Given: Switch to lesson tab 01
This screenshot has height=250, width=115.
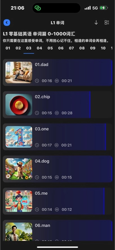Looking at the screenshot, I should pos(8,48).
